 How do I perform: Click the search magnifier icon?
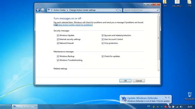(158, 10)
